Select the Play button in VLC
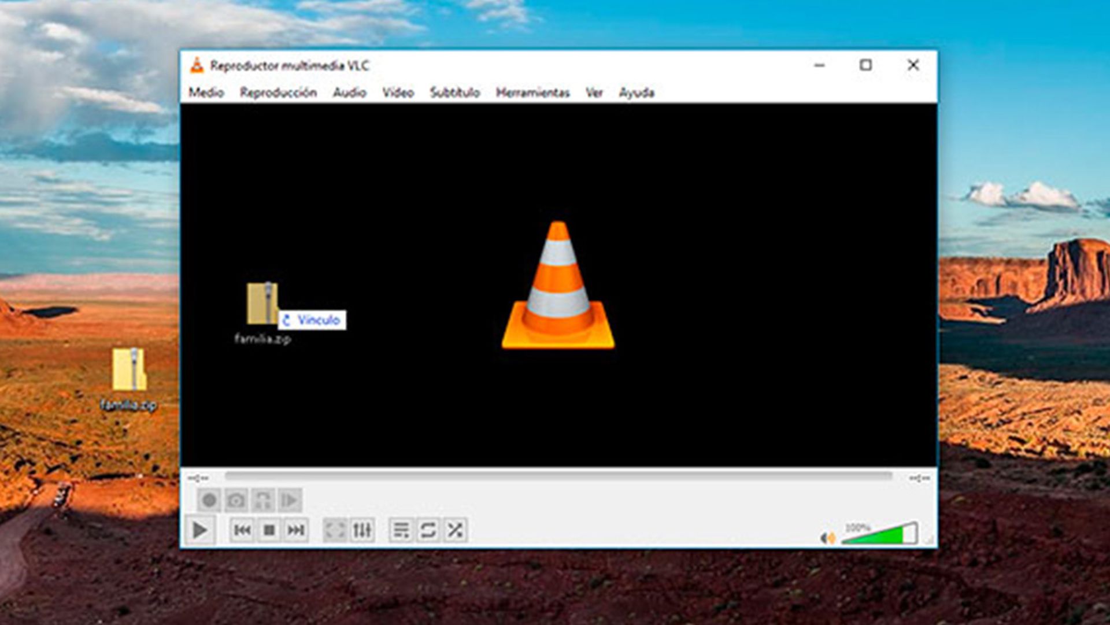Screen dimensions: 1110x625 click(x=201, y=529)
